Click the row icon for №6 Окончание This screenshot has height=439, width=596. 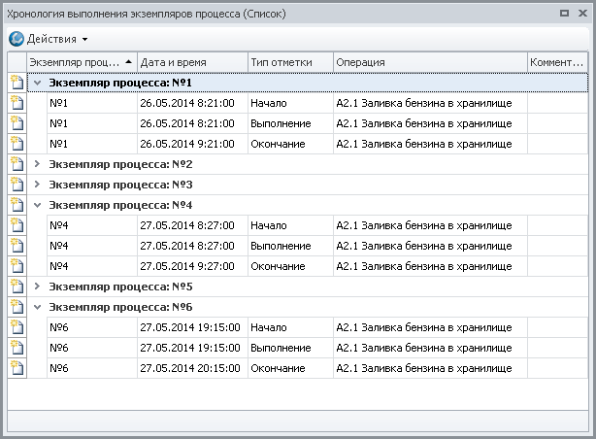(x=16, y=368)
